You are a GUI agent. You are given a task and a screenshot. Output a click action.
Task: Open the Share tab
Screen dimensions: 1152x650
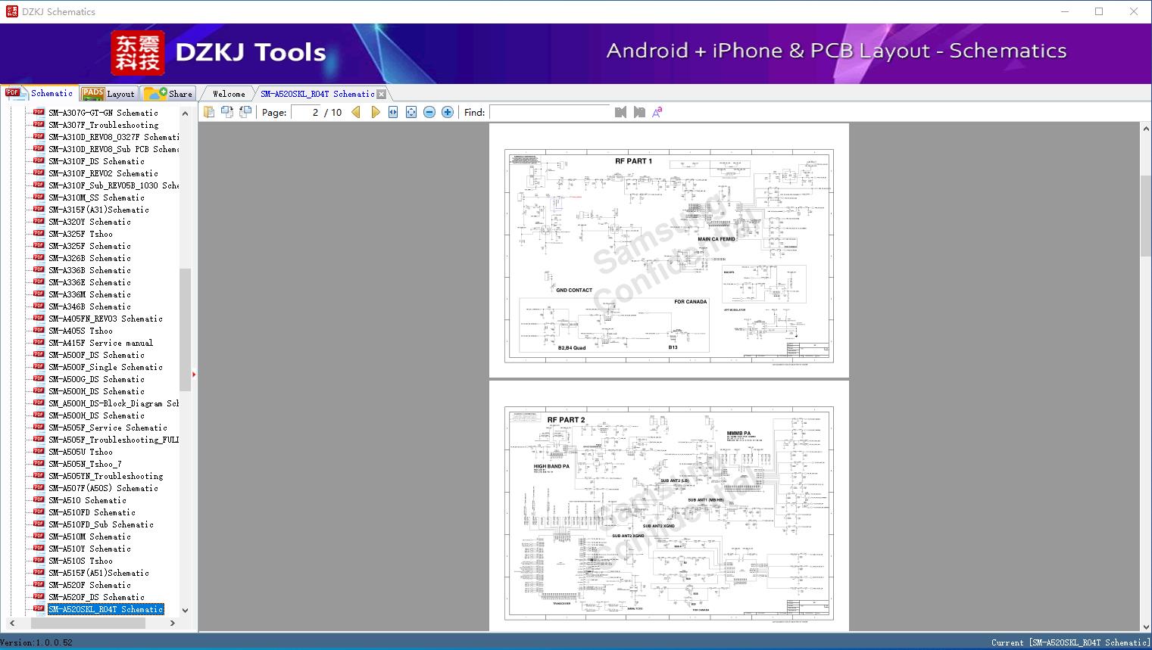pos(169,94)
